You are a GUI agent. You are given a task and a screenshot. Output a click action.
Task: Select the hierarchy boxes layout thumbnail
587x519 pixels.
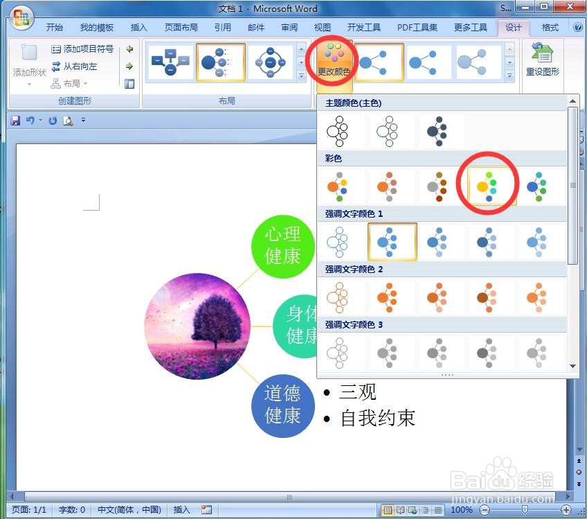(170, 62)
